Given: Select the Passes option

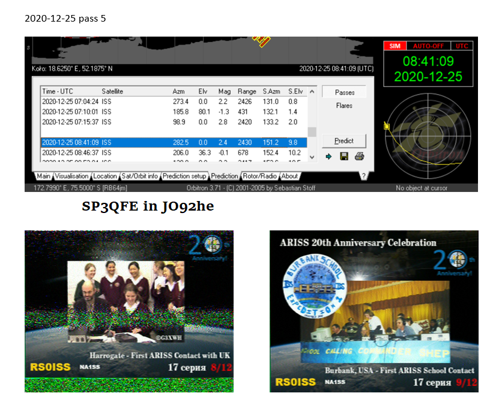Looking at the screenshot, I should pos(344,92).
